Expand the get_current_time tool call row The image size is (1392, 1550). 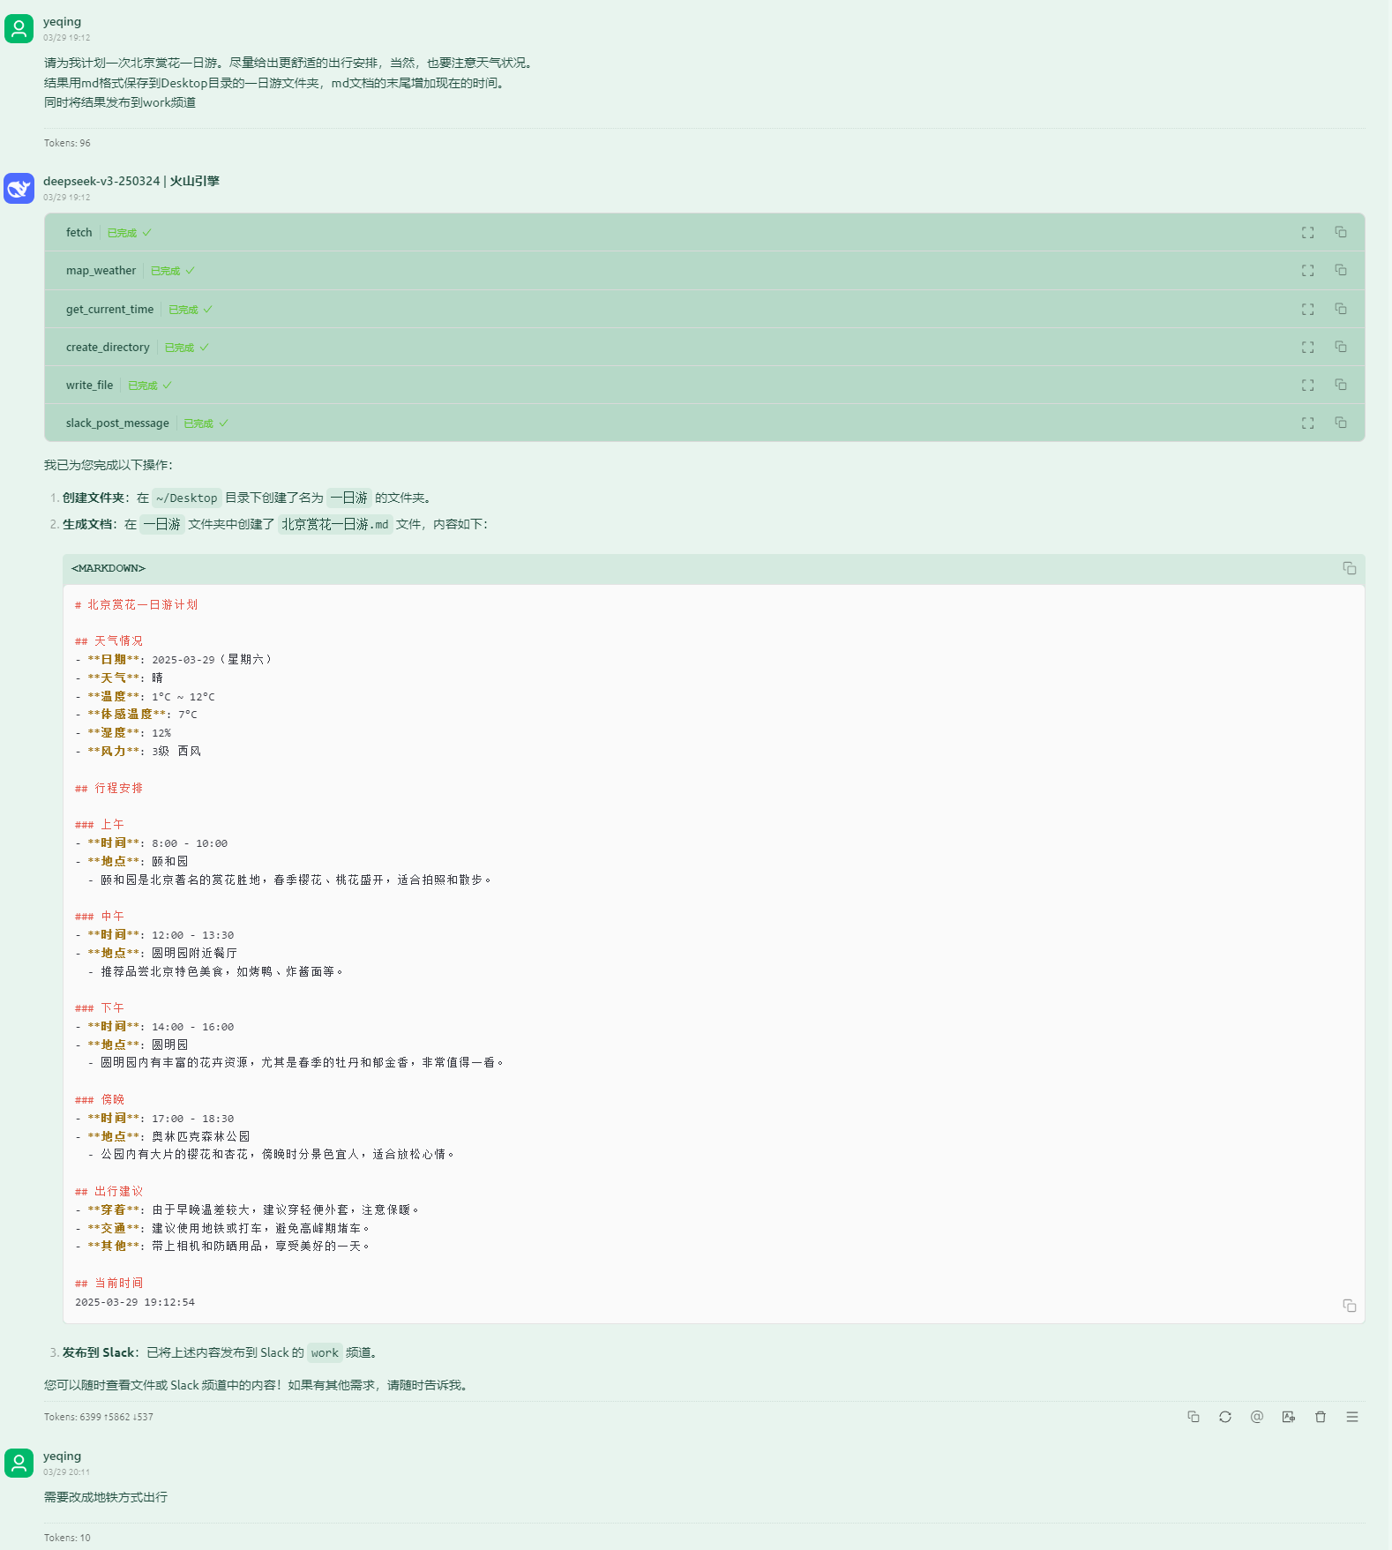[704, 310]
